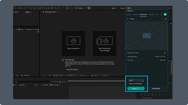Go back from the Truck file
The width and height of the screenshot is (188, 105).
(128, 19)
